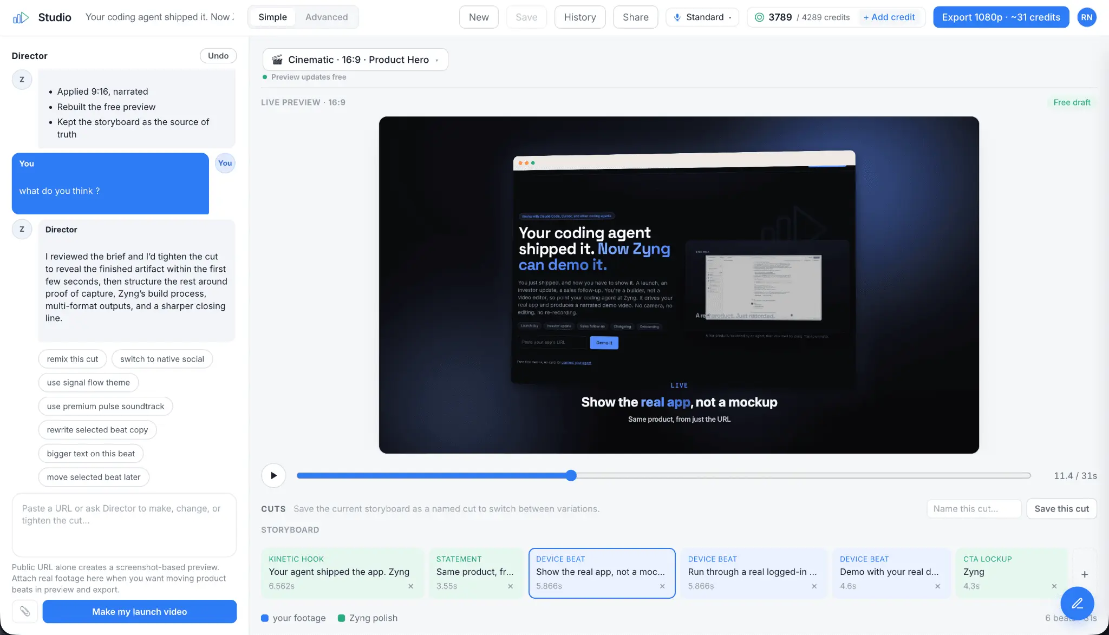Viewport: 1109px width, 635px height.
Task: Remove the Kinetic Hook beat
Action: coord(410,586)
